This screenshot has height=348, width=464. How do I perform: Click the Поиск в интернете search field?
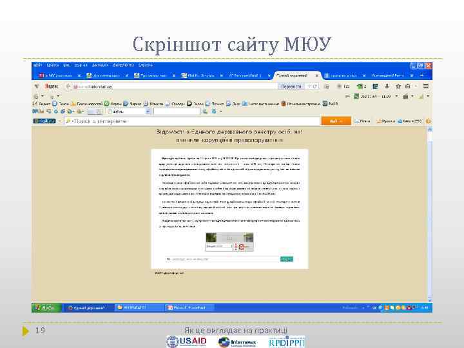[192, 121]
